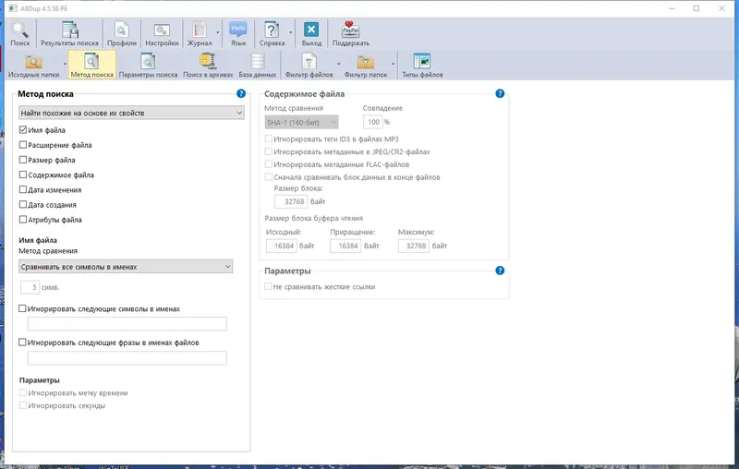The image size is (739, 469).
Task: Open the Поиск search toolbar icon
Action: click(19, 34)
